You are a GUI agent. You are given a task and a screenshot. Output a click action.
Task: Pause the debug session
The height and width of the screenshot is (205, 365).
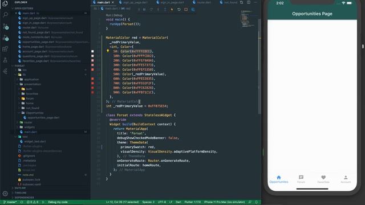144,10
